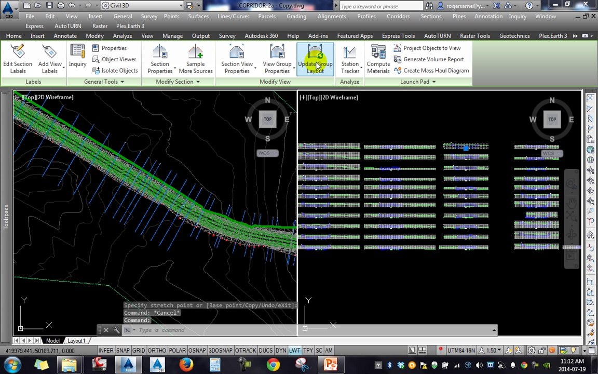The height and width of the screenshot is (374, 598).
Task: Open View Group Properties
Action: click(277, 59)
